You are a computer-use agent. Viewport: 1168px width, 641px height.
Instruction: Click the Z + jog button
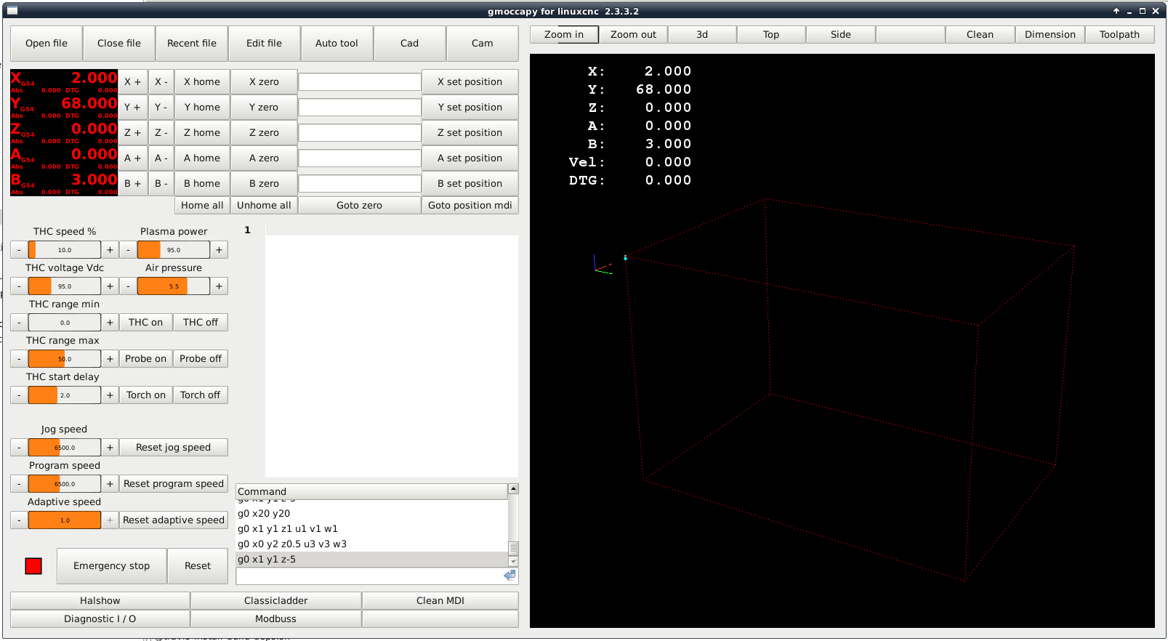pyautogui.click(x=133, y=133)
